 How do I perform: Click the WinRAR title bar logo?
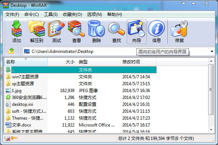tap(6, 5)
